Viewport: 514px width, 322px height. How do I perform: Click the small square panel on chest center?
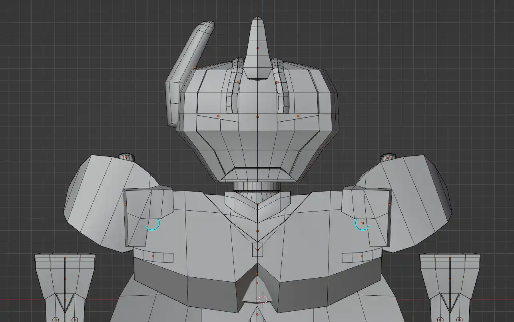click(x=257, y=249)
